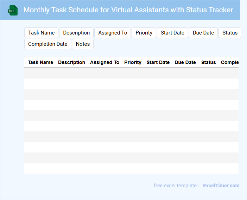Viewport: 247px width, 200px height.
Task: Click the Start Date tag
Action: [x=172, y=33]
